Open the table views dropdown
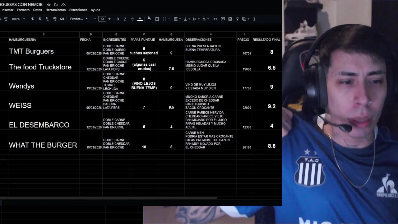Image resolution: width=398 pixels, height=224 pixels. [x=246, y=19]
